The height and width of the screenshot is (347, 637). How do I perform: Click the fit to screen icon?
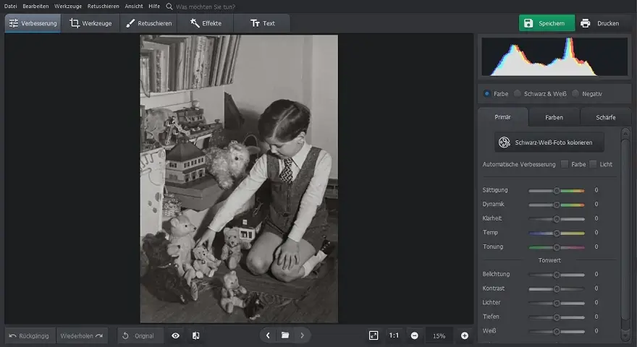coord(374,335)
